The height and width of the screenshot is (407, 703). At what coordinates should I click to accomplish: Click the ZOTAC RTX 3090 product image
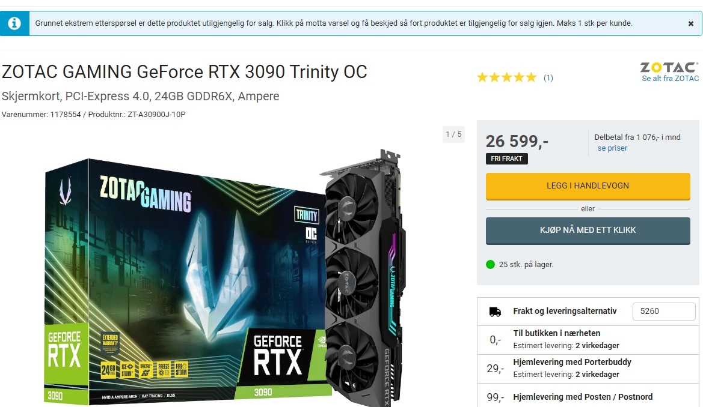[x=226, y=277]
